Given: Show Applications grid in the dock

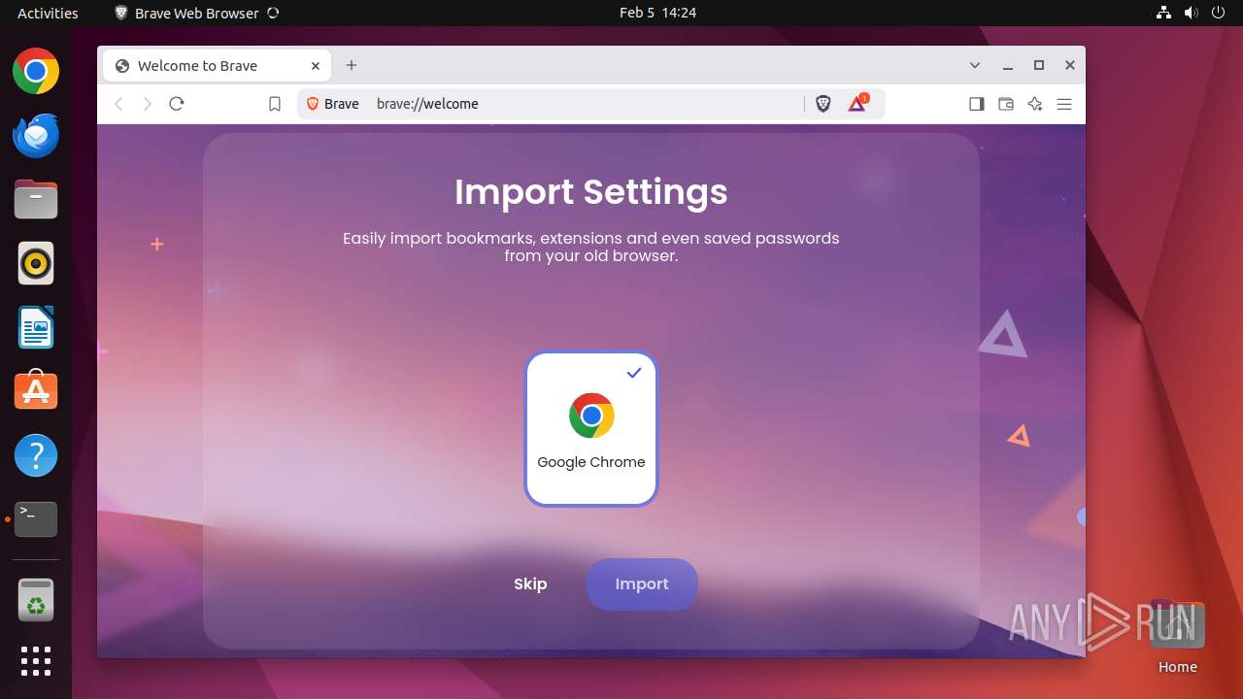Looking at the screenshot, I should [x=36, y=661].
